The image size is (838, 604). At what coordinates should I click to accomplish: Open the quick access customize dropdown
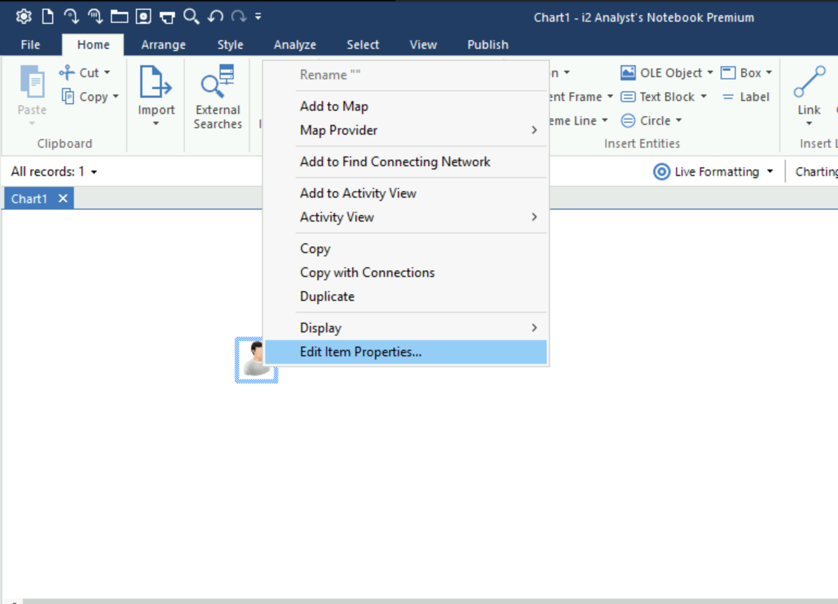[x=258, y=17]
